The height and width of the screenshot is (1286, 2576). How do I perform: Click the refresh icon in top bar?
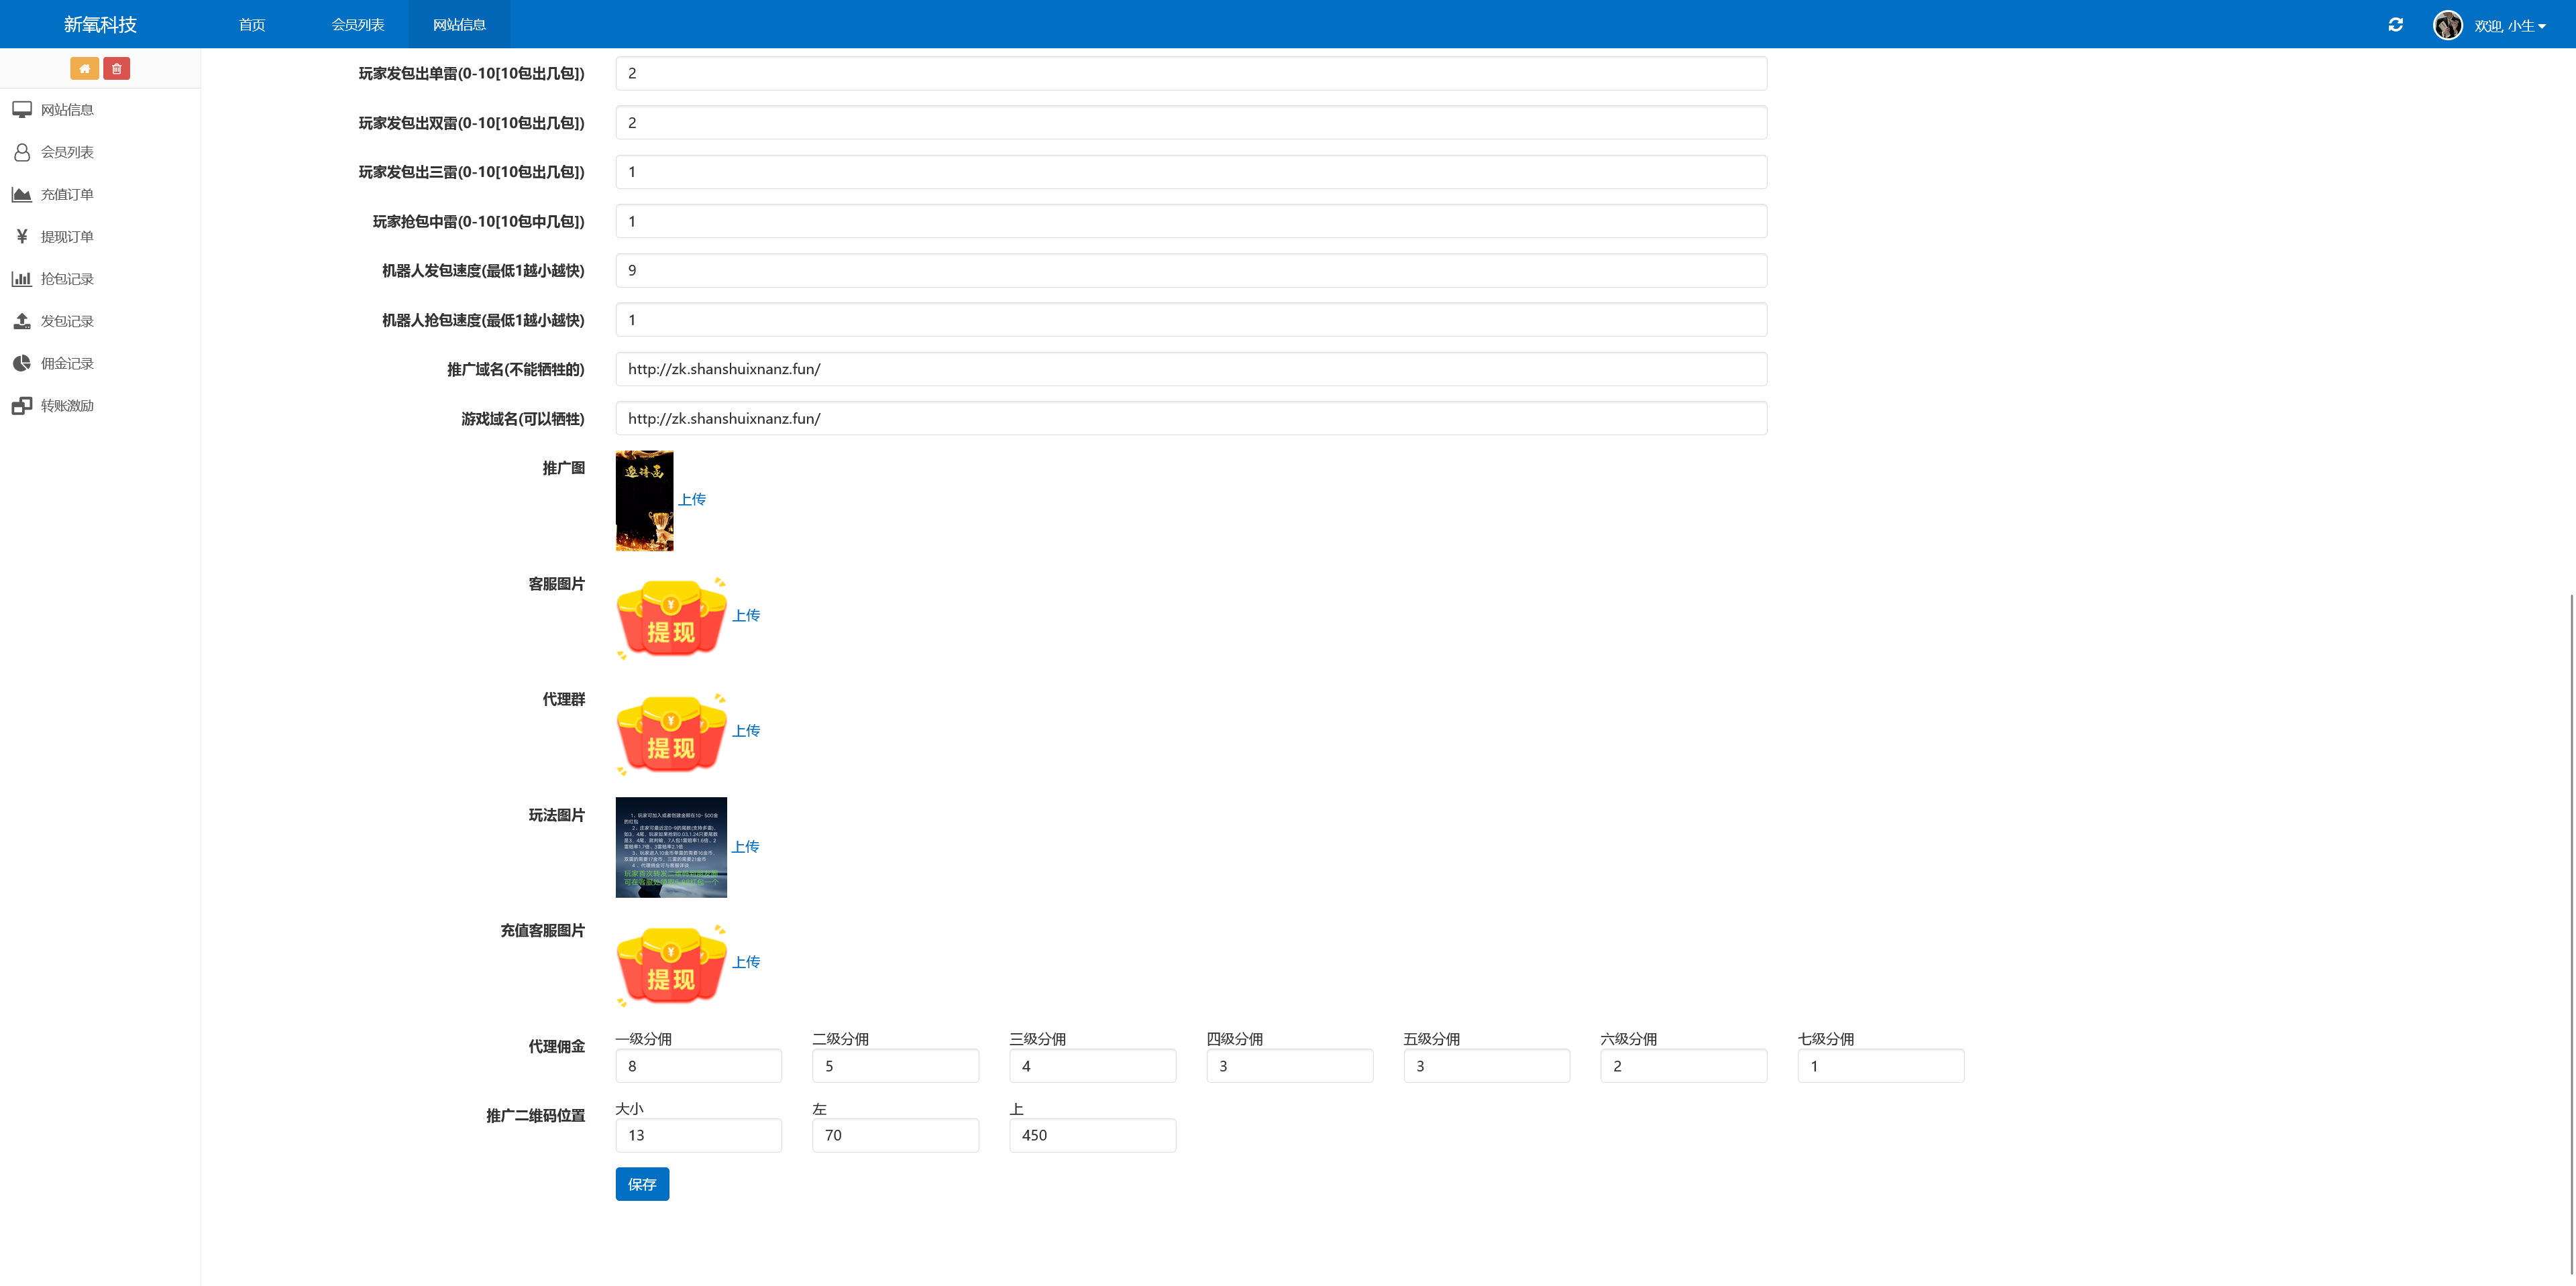(2395, 25)
